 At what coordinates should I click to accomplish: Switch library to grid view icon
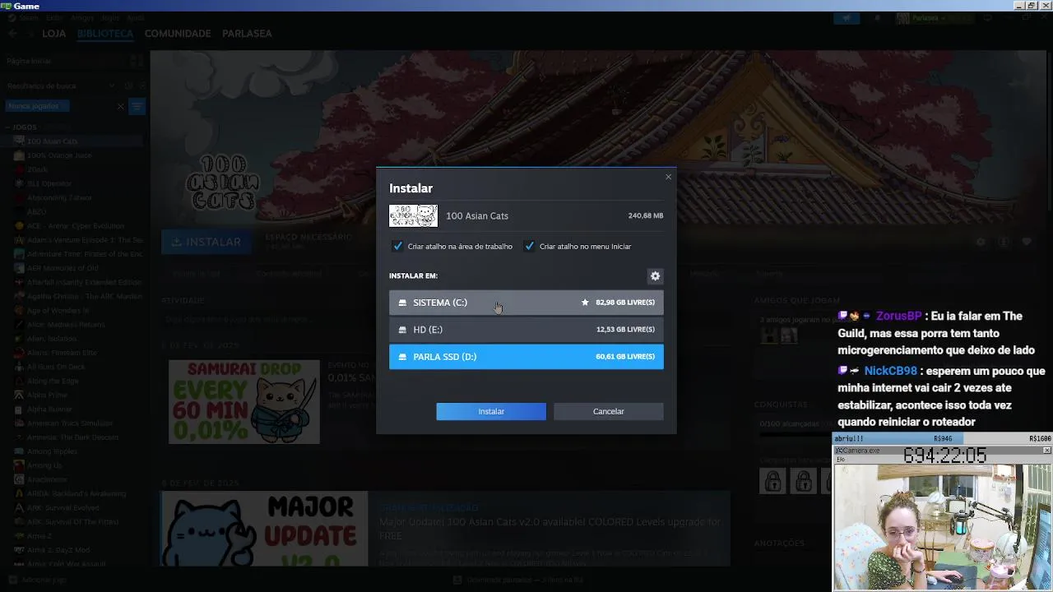click(137, 61)
